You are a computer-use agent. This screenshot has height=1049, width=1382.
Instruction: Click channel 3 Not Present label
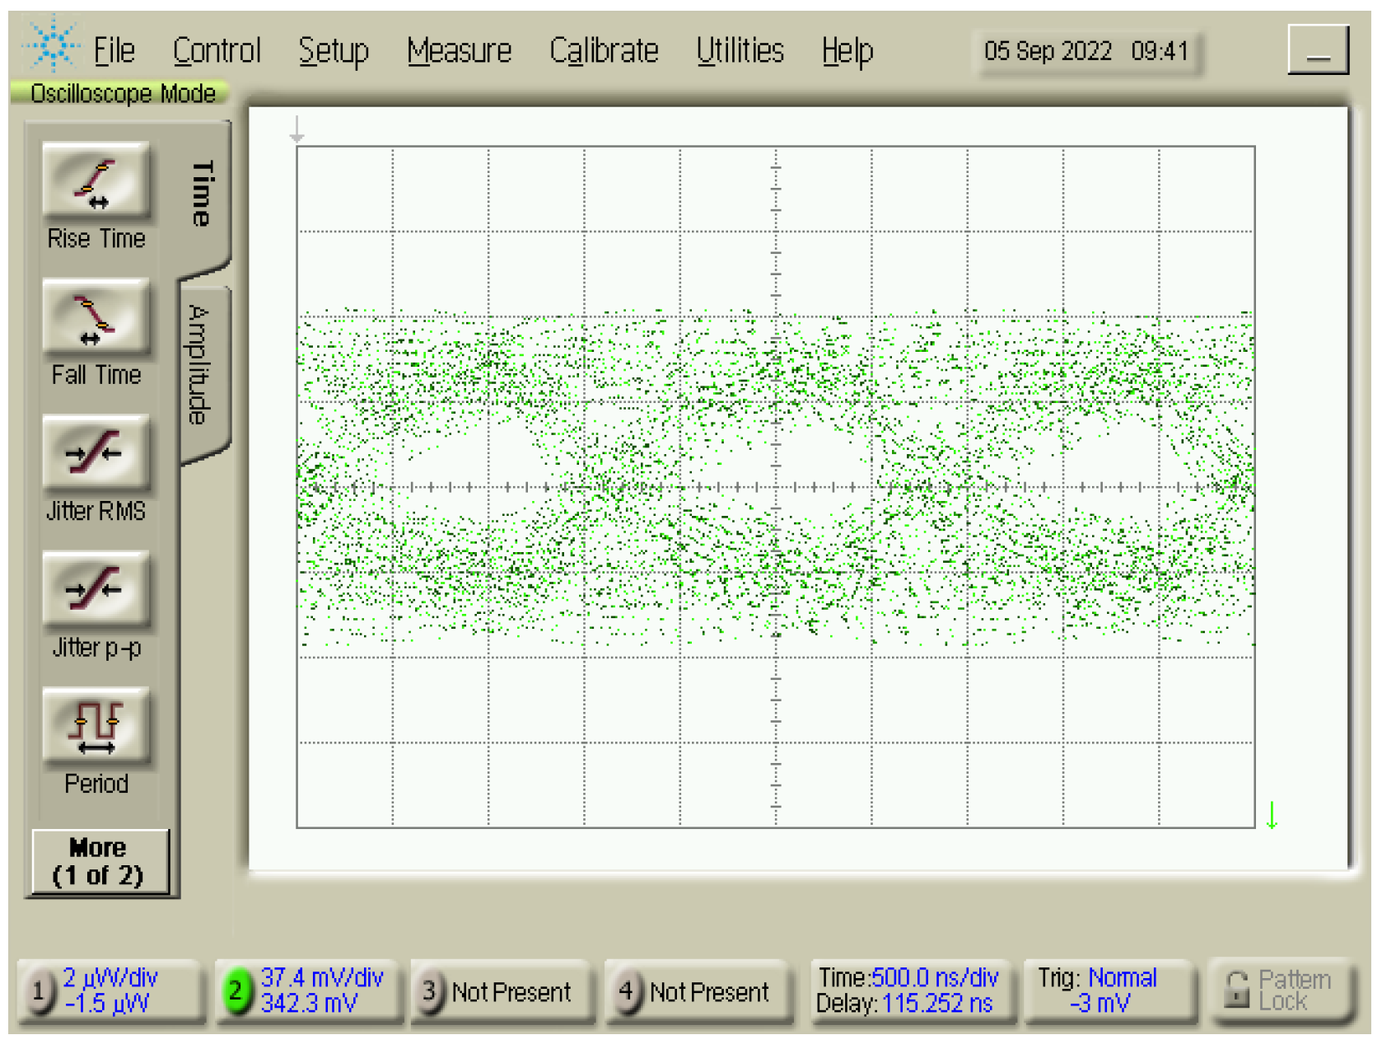[x=511, y=992]
